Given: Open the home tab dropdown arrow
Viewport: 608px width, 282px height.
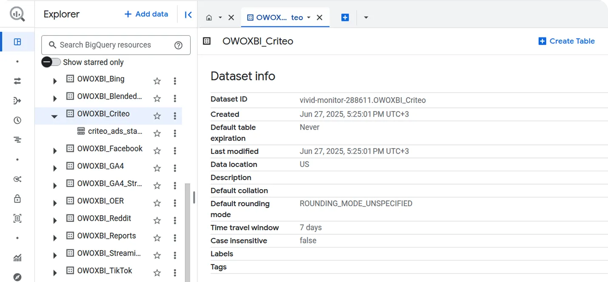Looking at the screenshot, I should (x=220, y=17).
